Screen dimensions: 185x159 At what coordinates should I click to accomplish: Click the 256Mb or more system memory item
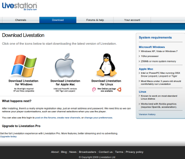coord(158,61)
